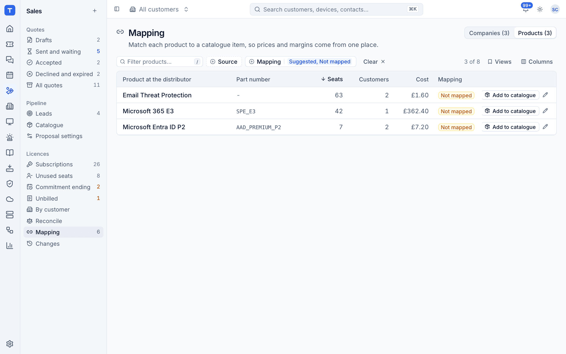Open the integrations workflow rail icon
This screenshot has width=566, height=354.
tap(10, 230)
